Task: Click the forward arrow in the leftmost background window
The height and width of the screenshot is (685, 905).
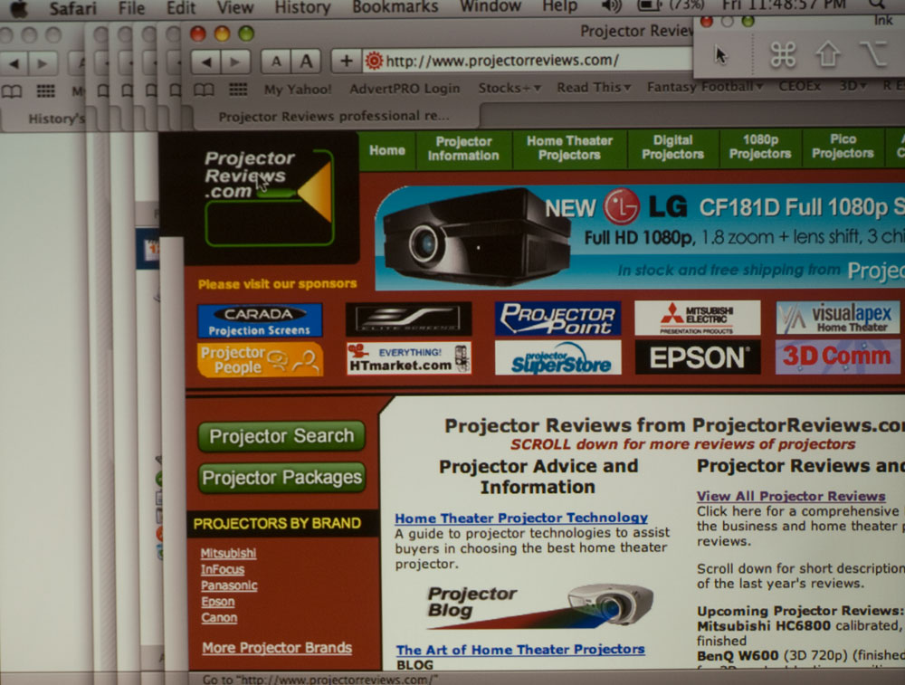Action: [43, 63]
